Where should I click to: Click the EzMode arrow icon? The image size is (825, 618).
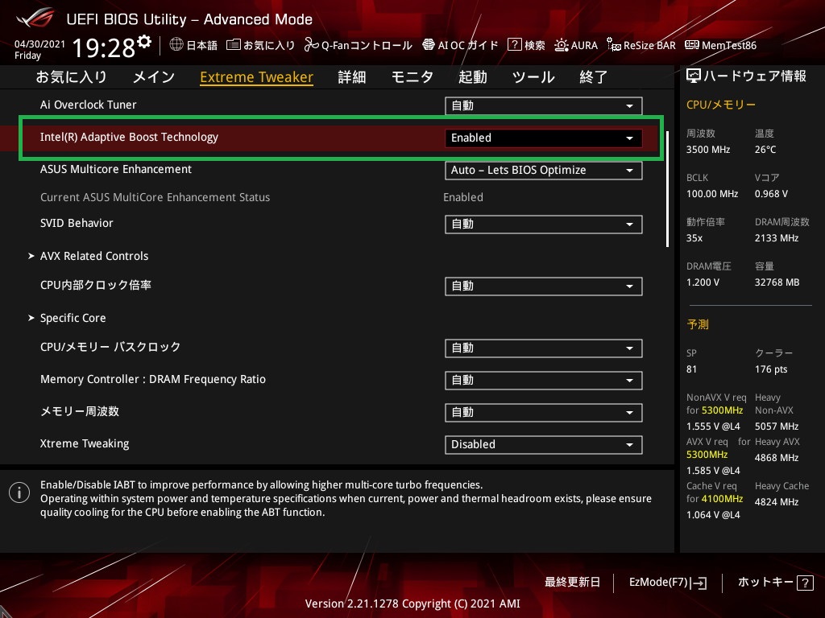[x=699, y=583]
